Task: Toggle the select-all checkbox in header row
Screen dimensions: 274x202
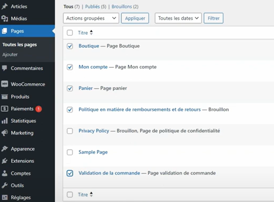Action: pyautogui.click(x=70, y=33)
